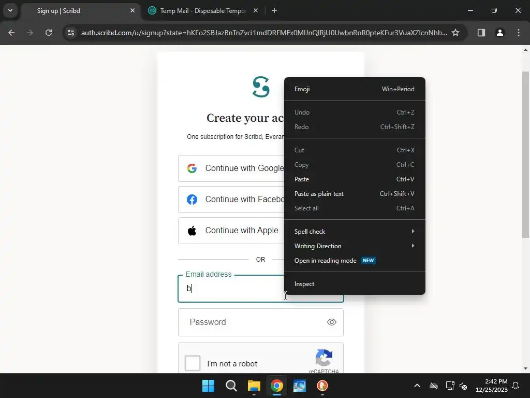Click the scrollbar up arrow
The image size is (530, 398).
pyautogui.click(x=526, y=50)
